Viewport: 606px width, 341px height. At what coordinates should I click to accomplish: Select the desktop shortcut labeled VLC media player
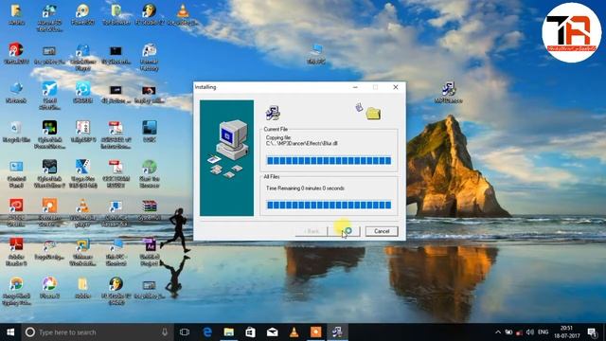(82, 212)
